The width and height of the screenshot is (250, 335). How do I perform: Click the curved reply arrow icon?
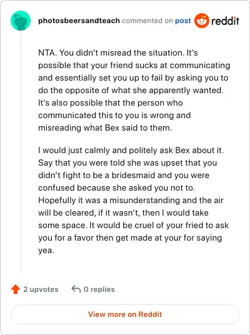coord(76,289)
